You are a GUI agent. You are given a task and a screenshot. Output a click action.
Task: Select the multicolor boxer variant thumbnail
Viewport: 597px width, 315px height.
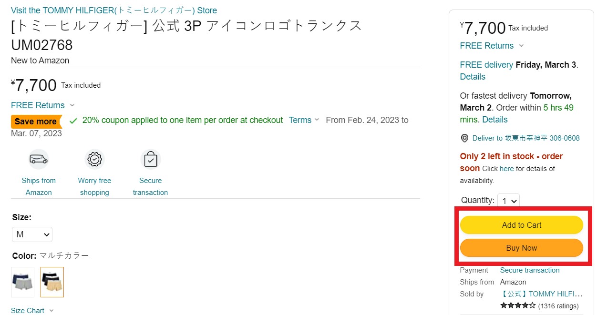tap(52, 282)
